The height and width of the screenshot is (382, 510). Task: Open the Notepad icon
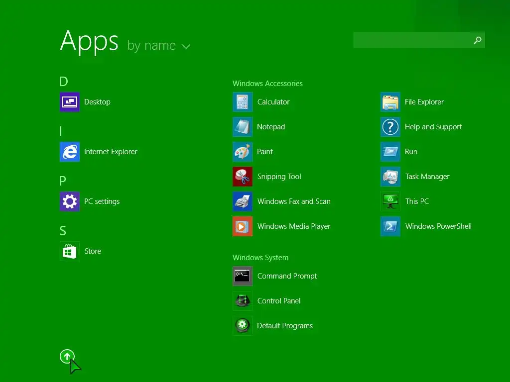(x=243, y=127)
